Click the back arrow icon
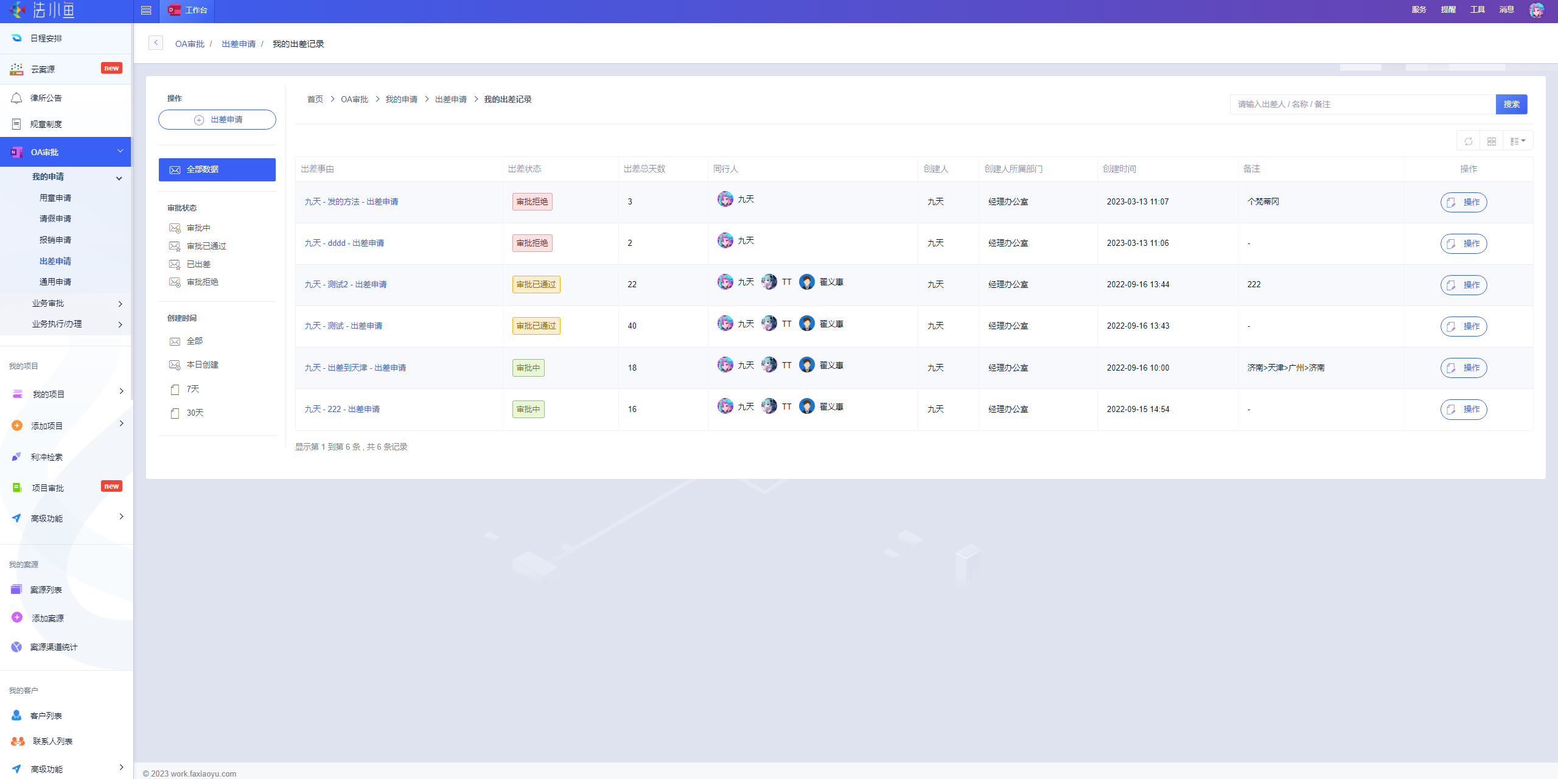The width and height of the screenshot is (1558, 779). point(156,43)
